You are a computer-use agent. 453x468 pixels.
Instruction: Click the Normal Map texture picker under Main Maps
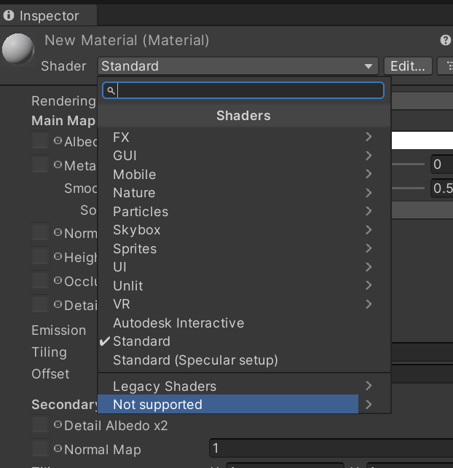[x=58, y=232]
